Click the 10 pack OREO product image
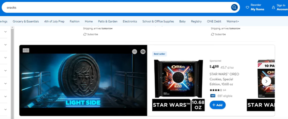 [266, 79]
